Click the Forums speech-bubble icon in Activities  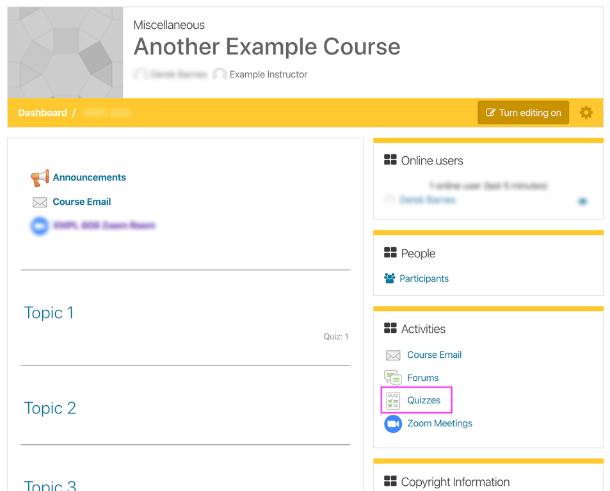coord(392,377)
